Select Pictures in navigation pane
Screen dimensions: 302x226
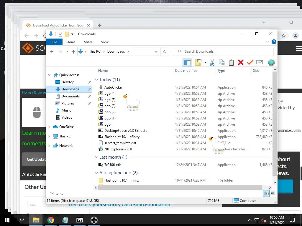68,103
